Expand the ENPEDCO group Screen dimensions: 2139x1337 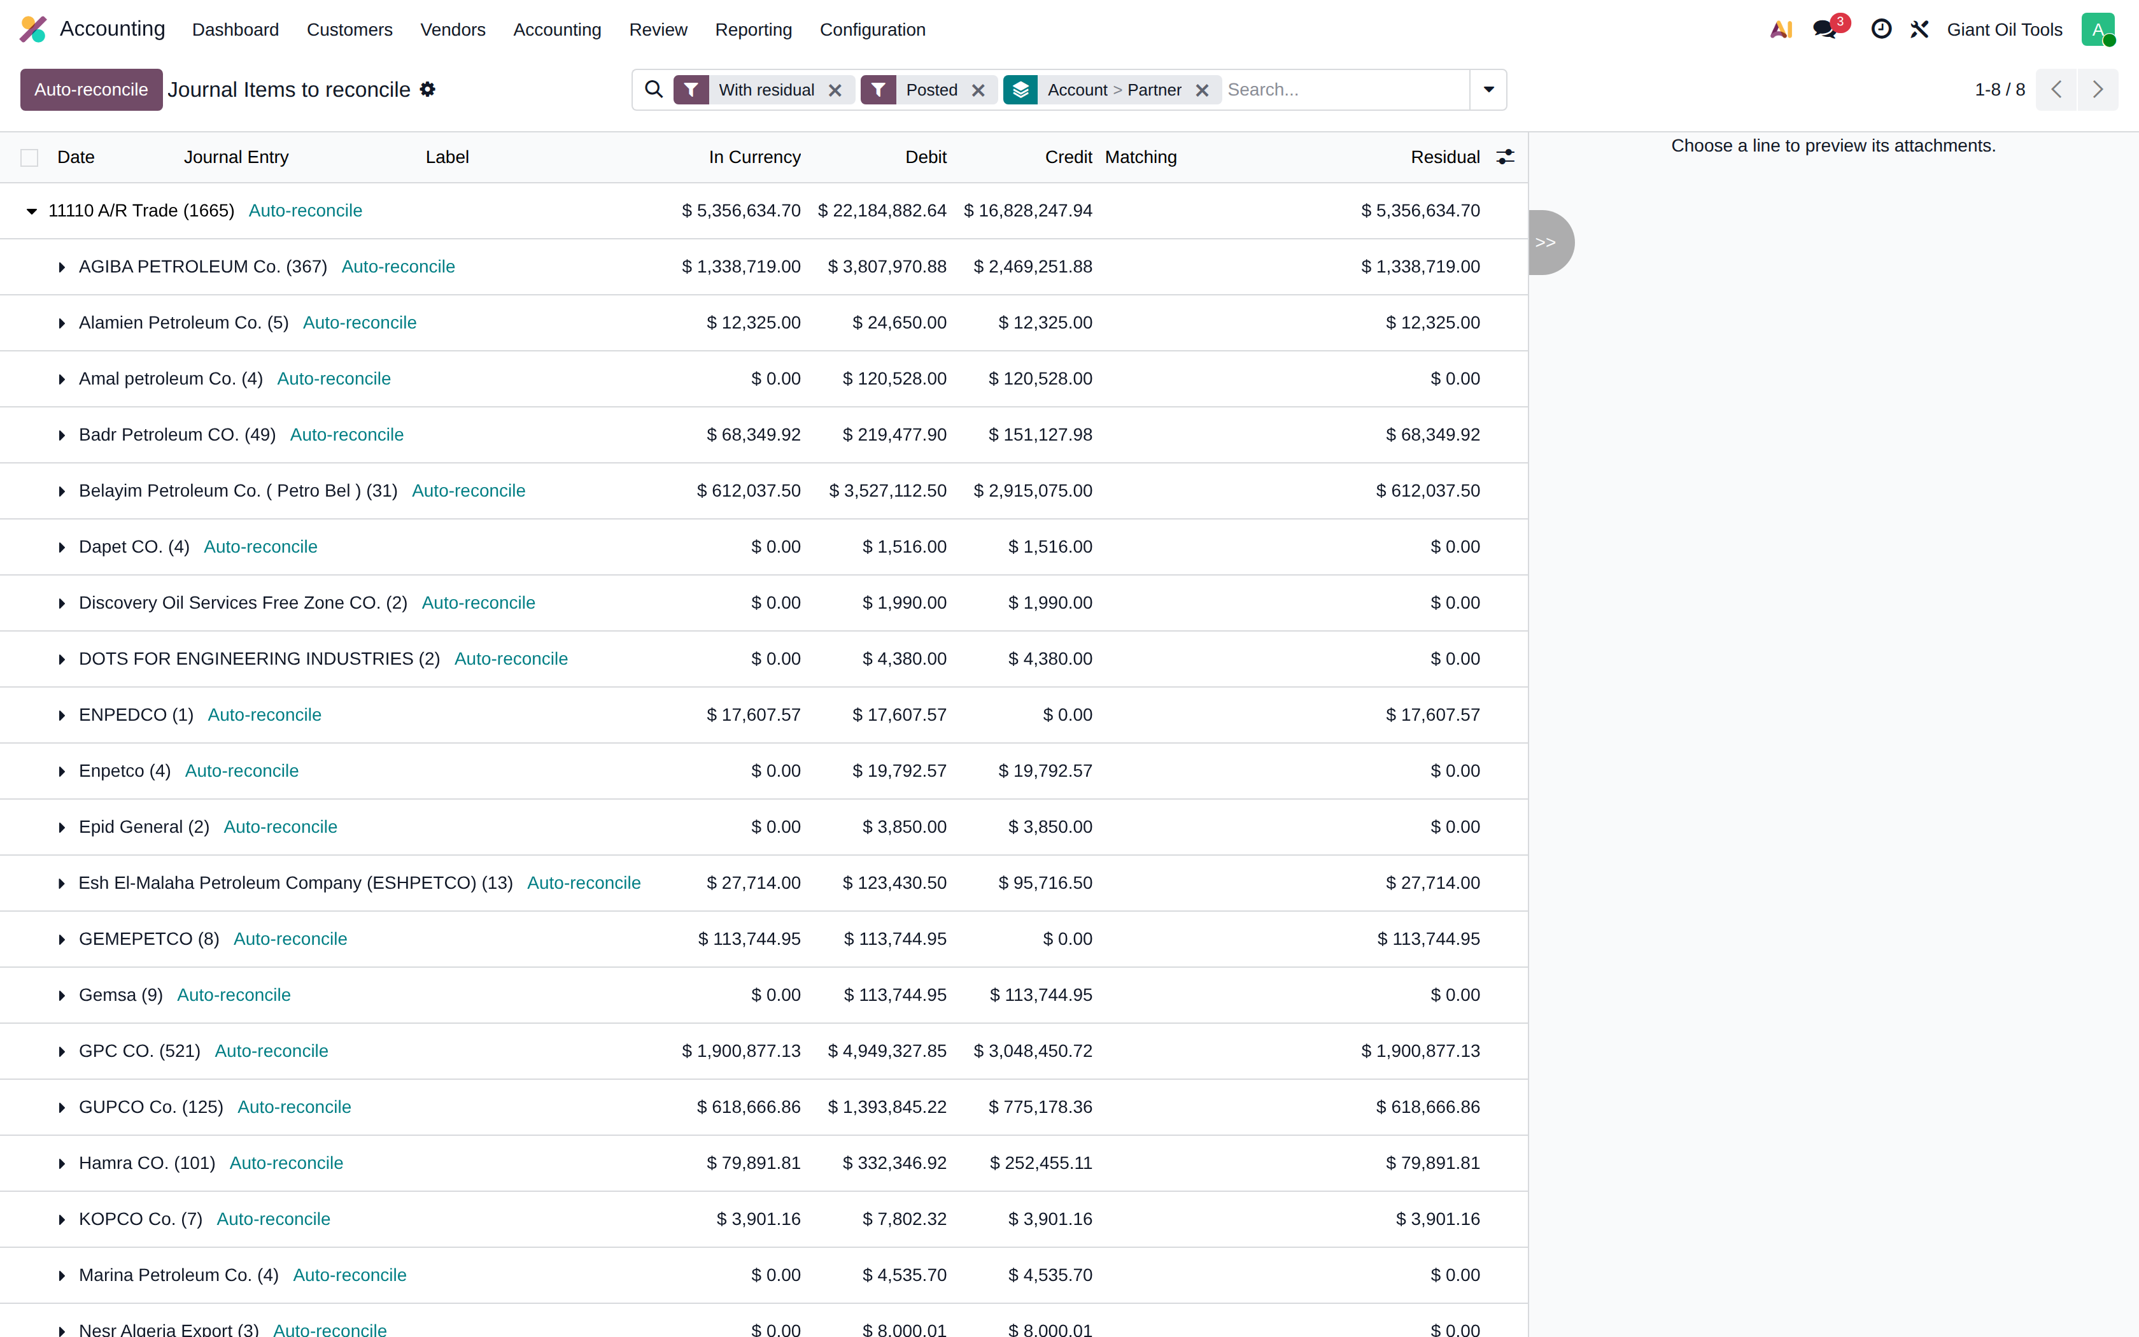62,716
